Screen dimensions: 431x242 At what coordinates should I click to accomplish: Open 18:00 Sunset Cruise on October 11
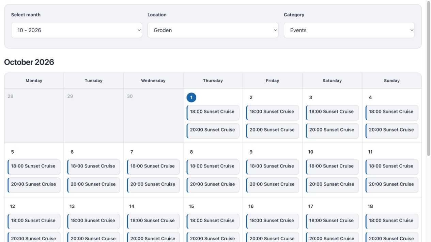point(392,167)
